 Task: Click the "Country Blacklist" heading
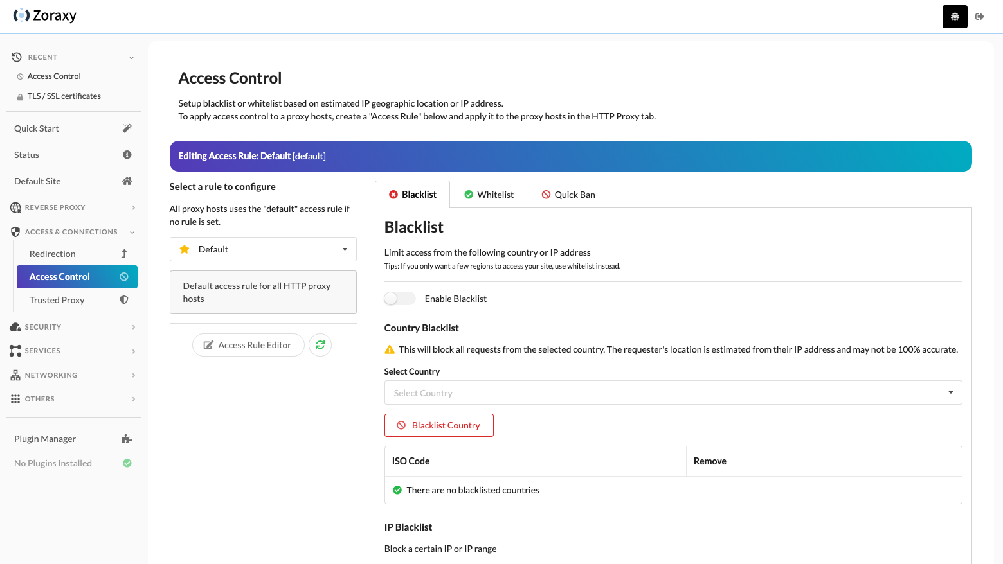point(422,328)
